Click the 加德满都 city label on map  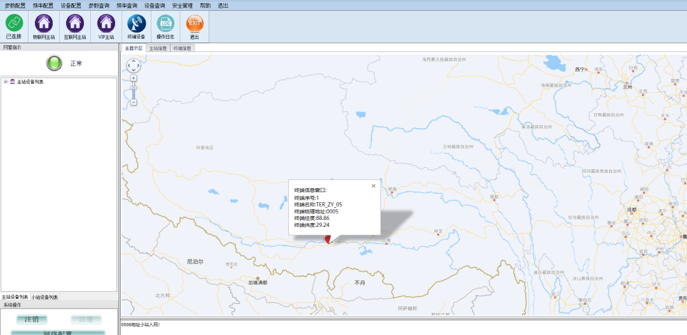[x=258, y=283]
